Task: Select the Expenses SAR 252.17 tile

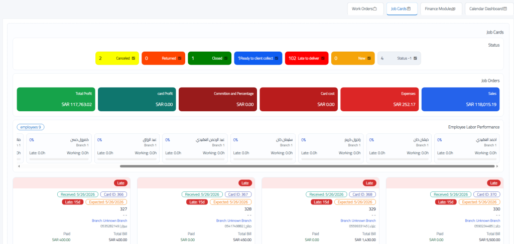Action: 379,99
